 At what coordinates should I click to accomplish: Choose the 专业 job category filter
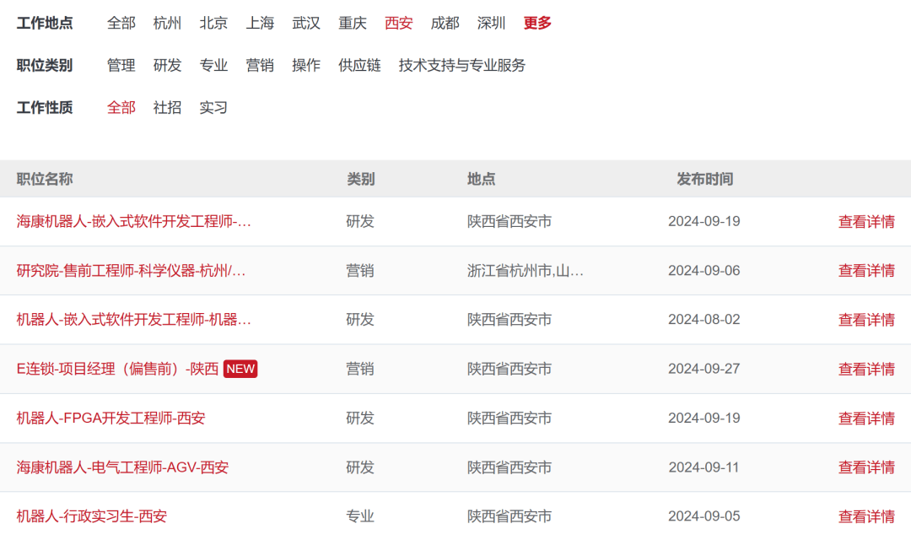point(213,65)
